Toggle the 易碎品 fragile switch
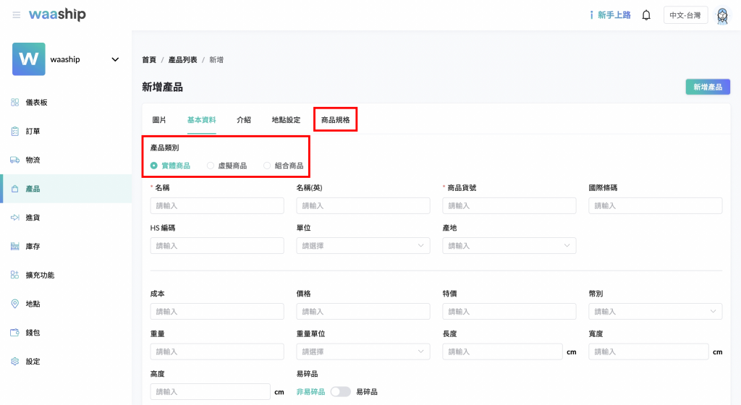This screenshot has height=405, width=741. (x=340, y=392)
